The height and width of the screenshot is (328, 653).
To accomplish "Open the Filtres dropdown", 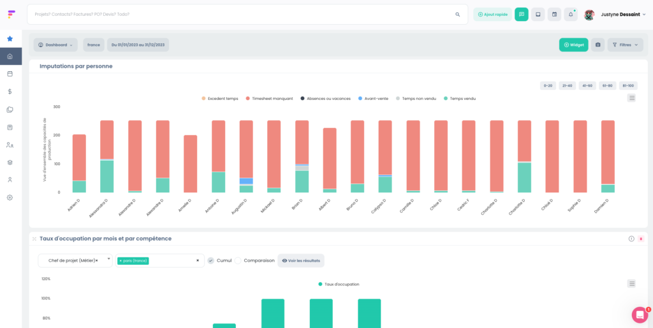I will (625, 45).
